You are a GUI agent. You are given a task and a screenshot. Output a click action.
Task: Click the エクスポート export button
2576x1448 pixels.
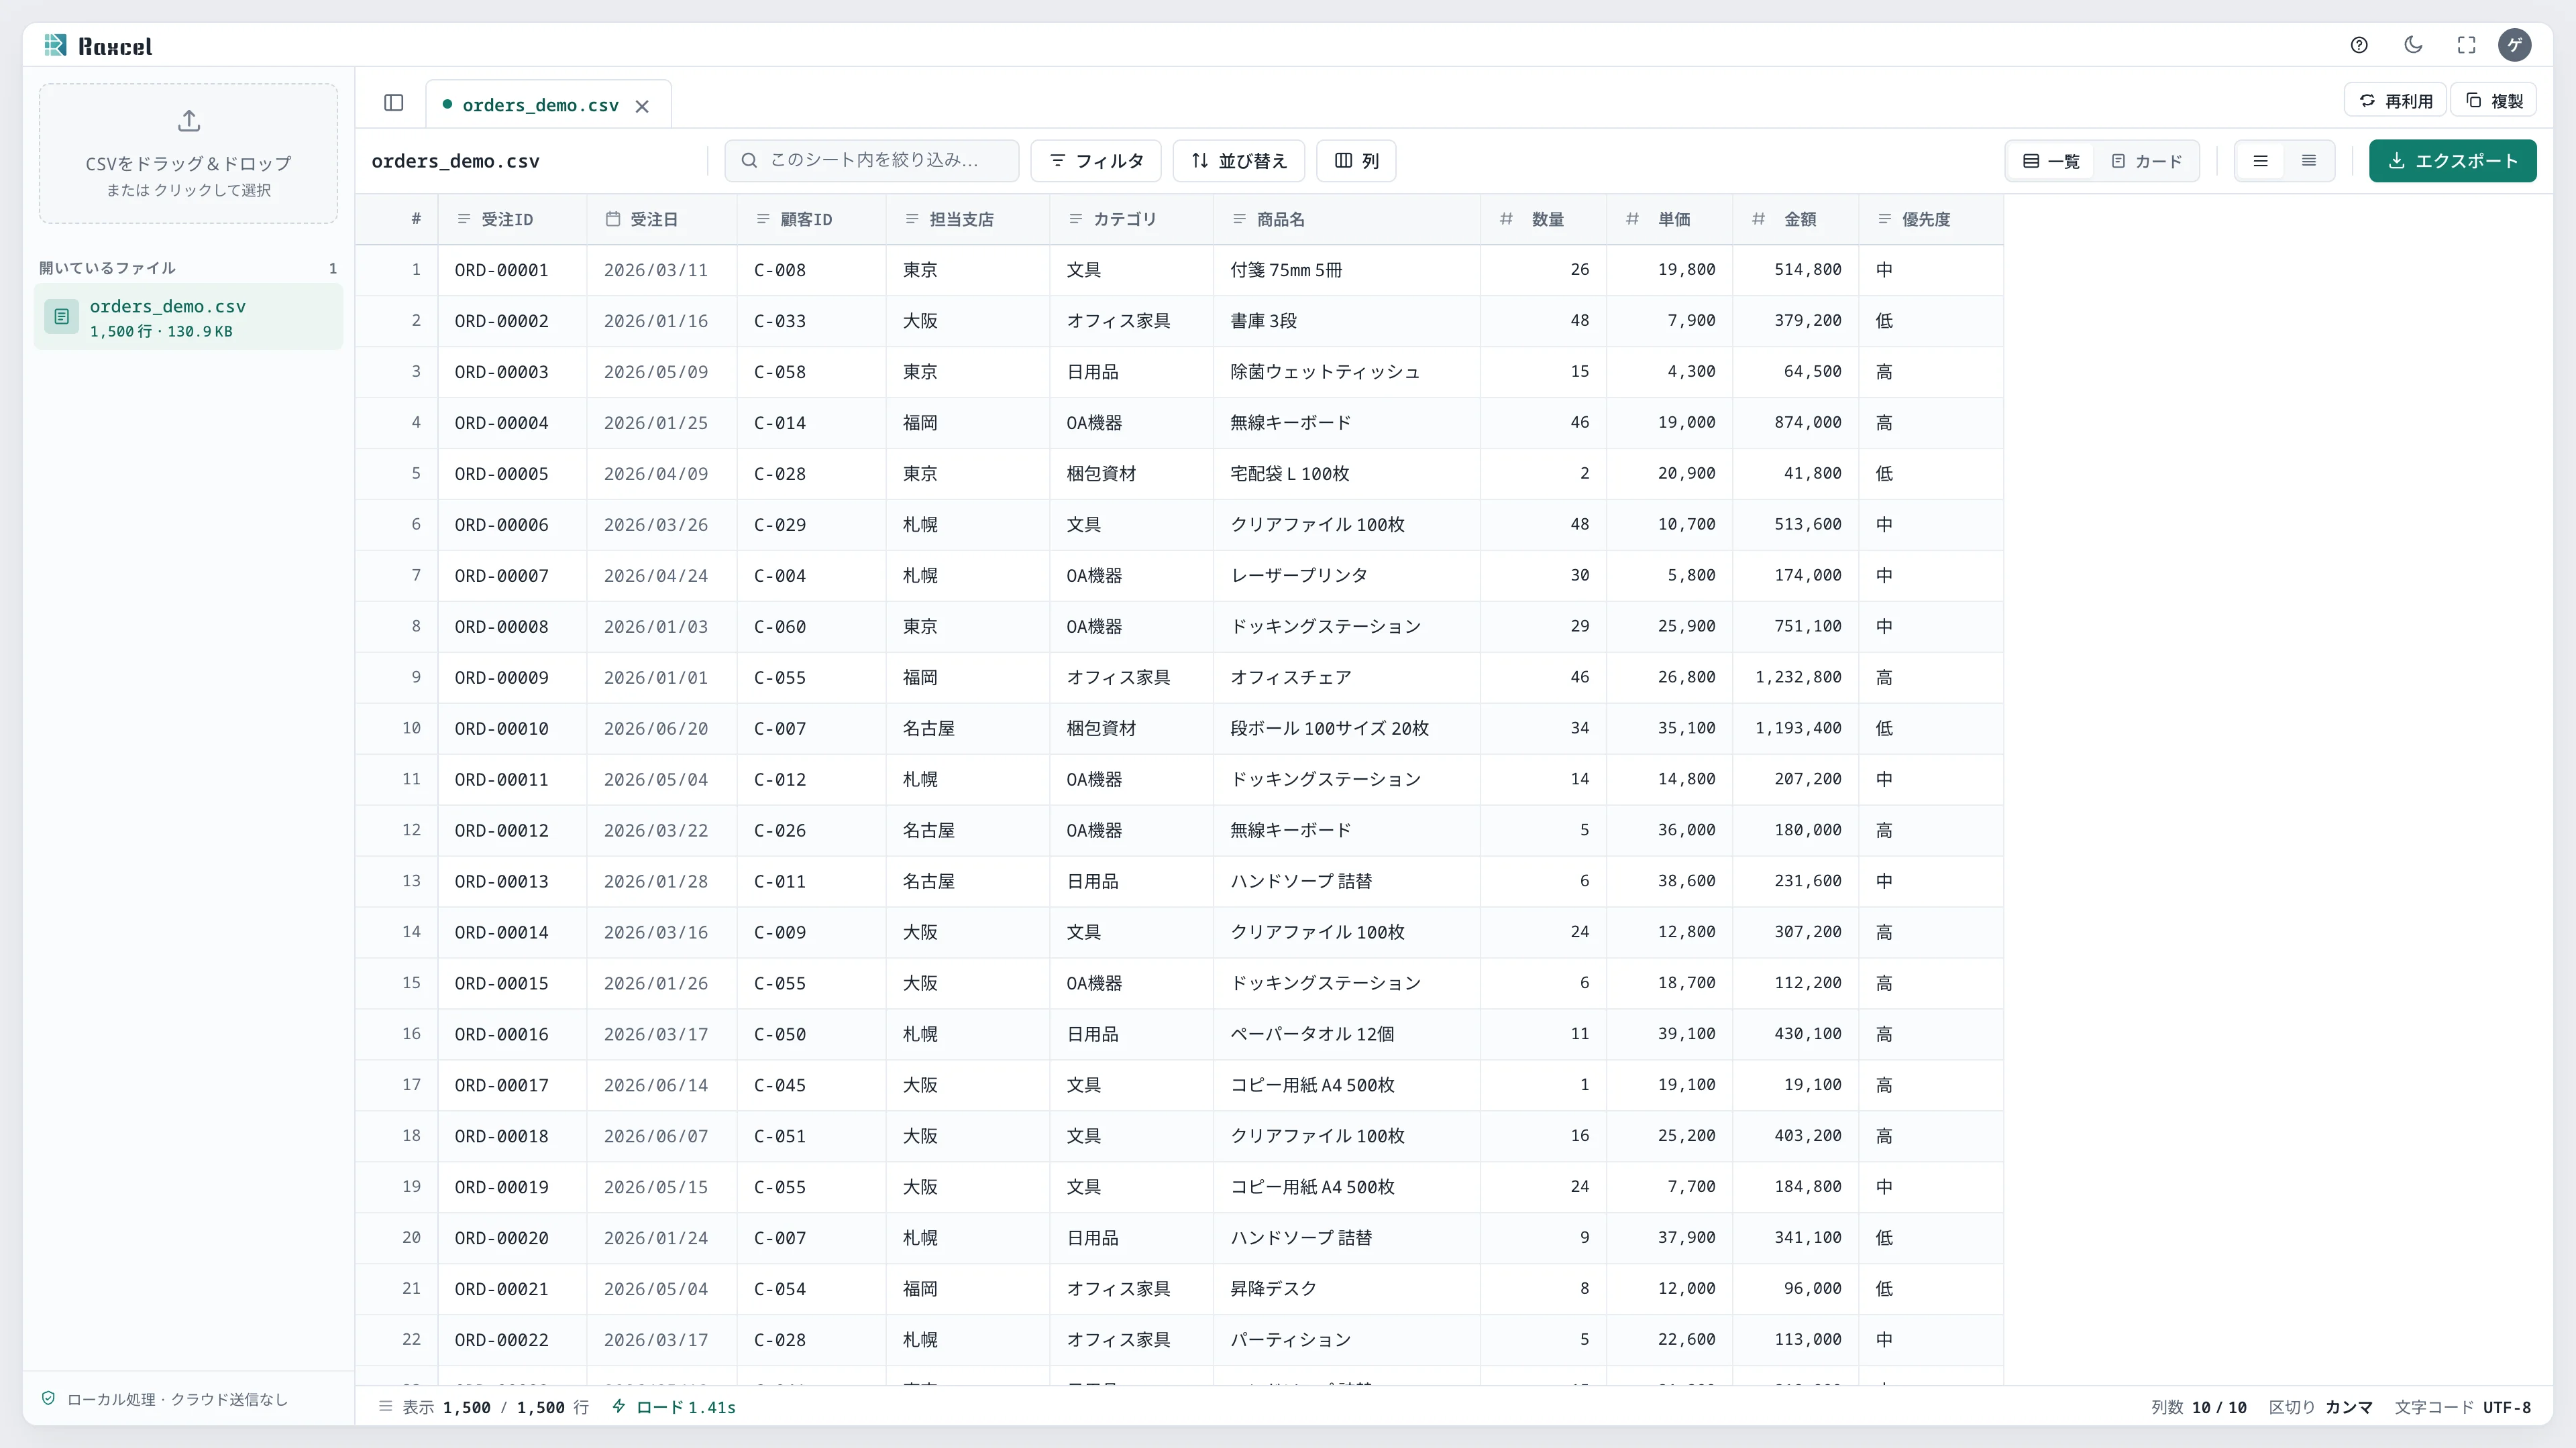(x=2452, y=161)
